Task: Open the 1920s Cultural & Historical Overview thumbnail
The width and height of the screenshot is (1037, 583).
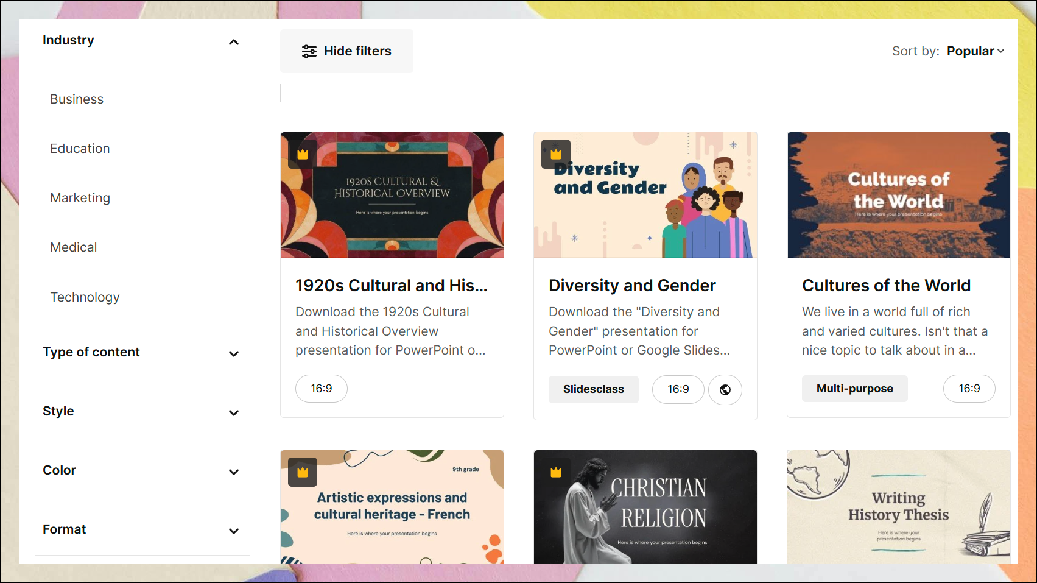Action: [x=392, y=195]
